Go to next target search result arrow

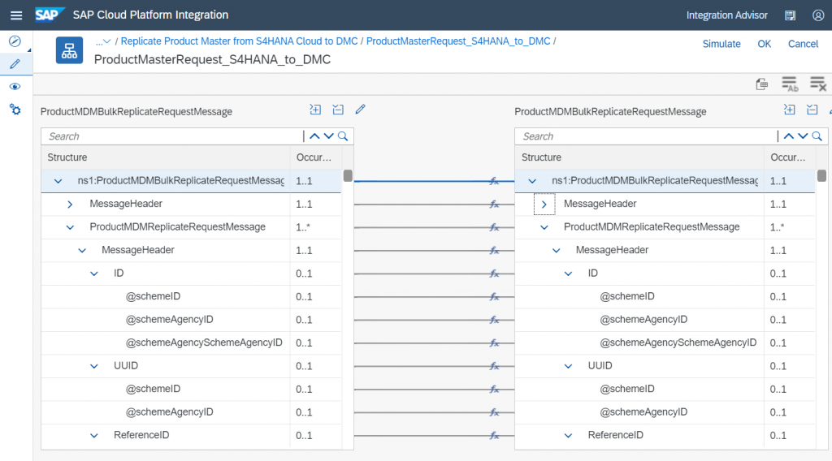(804, 136)
